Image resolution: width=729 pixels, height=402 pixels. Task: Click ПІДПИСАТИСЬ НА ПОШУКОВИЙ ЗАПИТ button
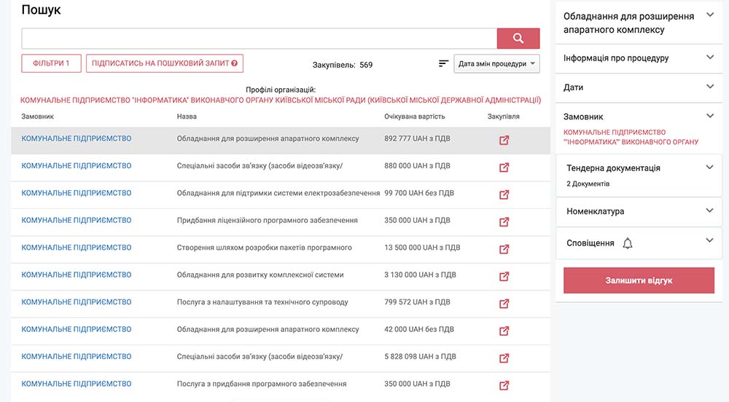(165, 63)
